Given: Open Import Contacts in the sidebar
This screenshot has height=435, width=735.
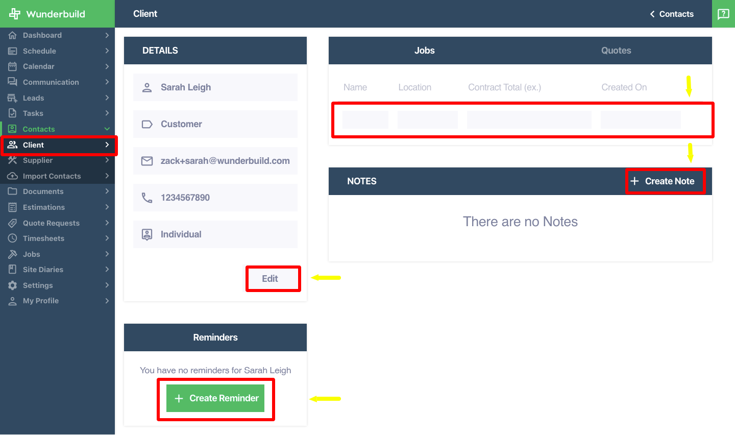Looking at the screenshot, I should coord(57,176).
